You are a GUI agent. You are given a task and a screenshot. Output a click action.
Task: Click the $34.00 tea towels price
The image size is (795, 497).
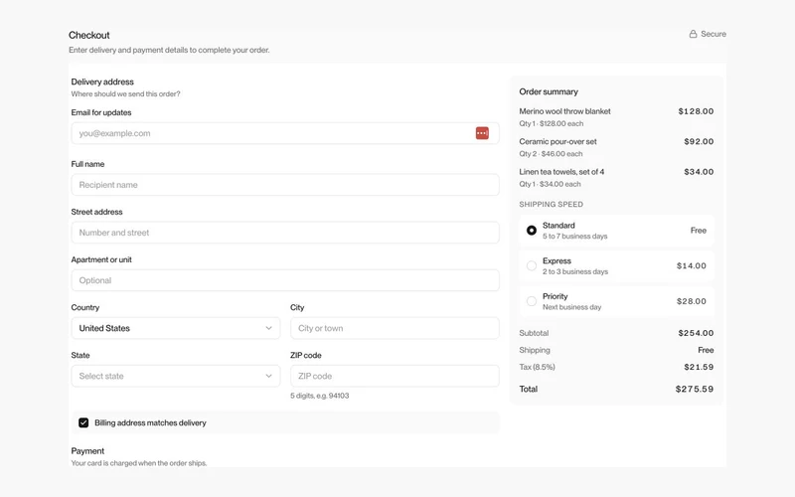click(x=699, y=171)
